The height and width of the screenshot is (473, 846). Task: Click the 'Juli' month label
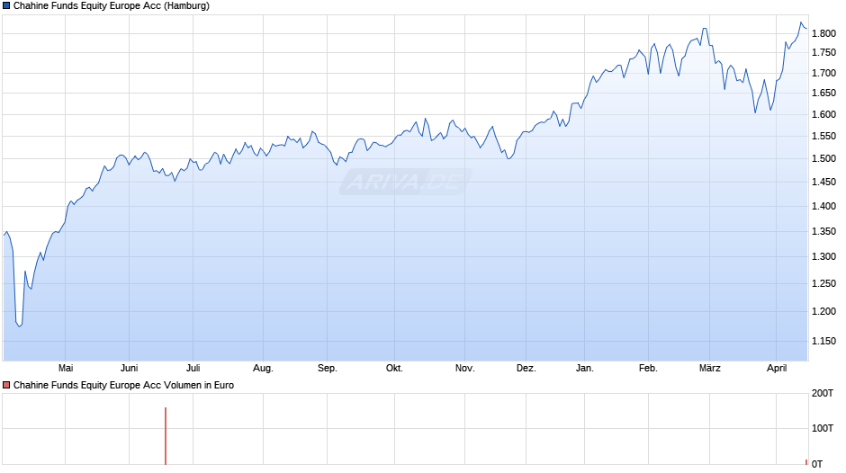point(193,368)
